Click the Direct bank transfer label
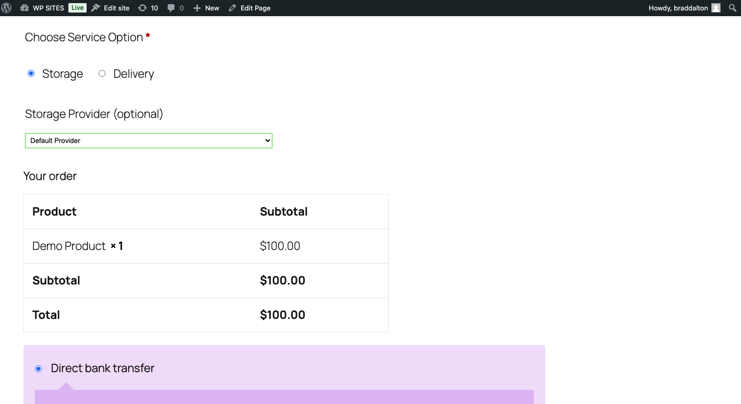Image resolution: width=741 pixels, height=404 pixels. click(x=103, y=369)
